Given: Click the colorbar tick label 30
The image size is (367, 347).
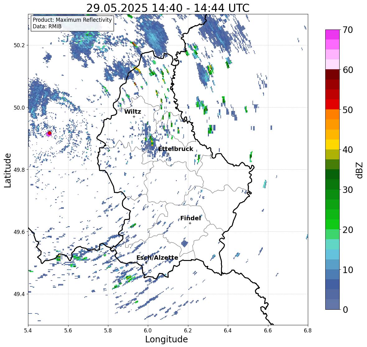Looking at the screenshot, I should (348, 189).
